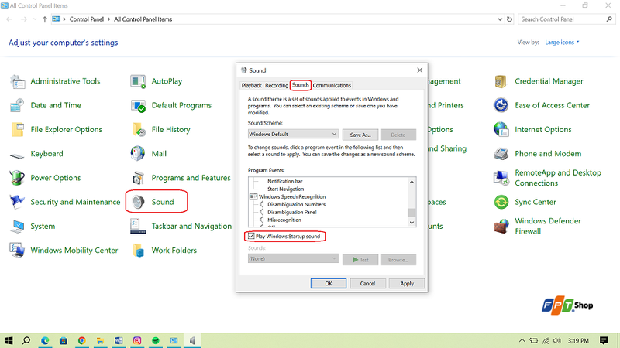The image size is (620, 348).
Task: Open the Keyboard settings icon
Action: (17, 155)
